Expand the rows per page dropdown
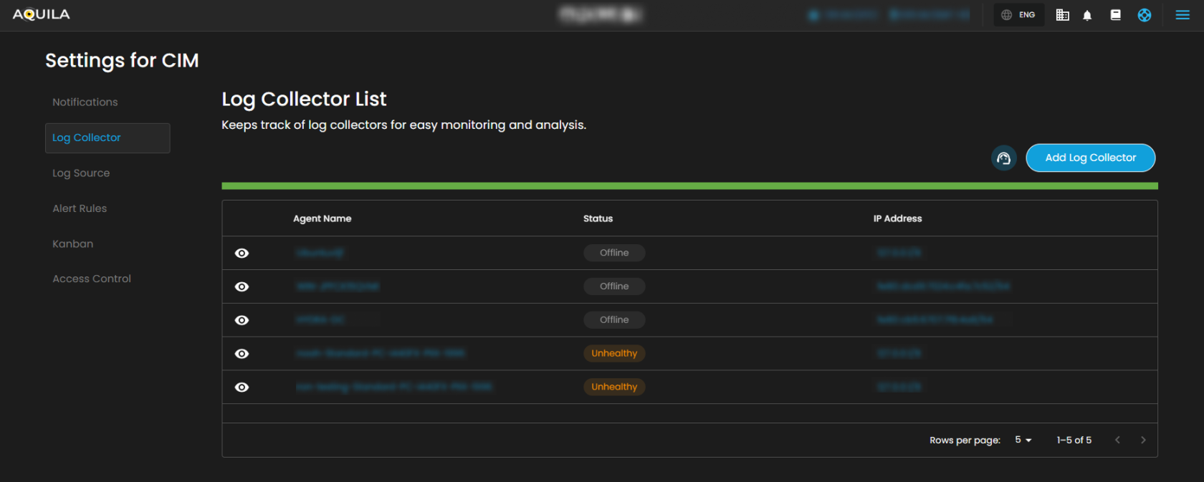Viewport: 1204px width, 482px height. point(1023,440)
